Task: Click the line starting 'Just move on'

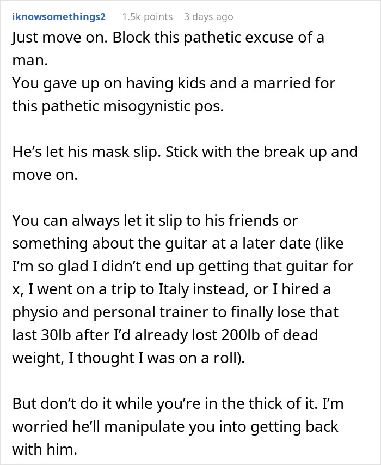Action: (168, 38)
